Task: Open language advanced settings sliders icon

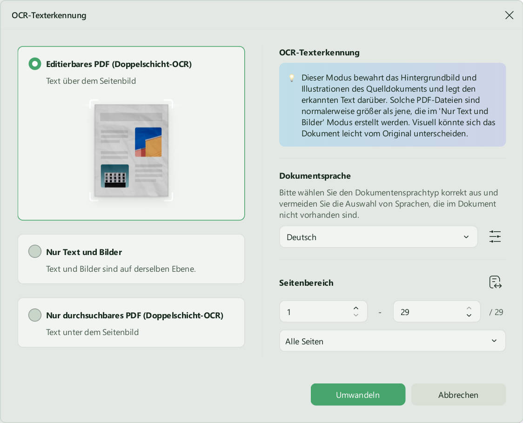Action: (495, 236)
